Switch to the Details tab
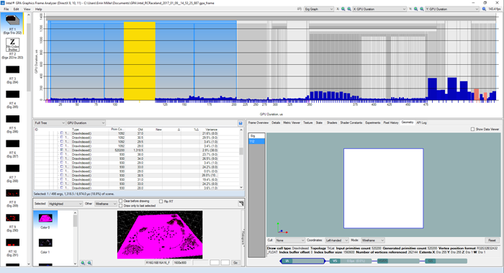 pyautogui.click(x=276, y=122)
